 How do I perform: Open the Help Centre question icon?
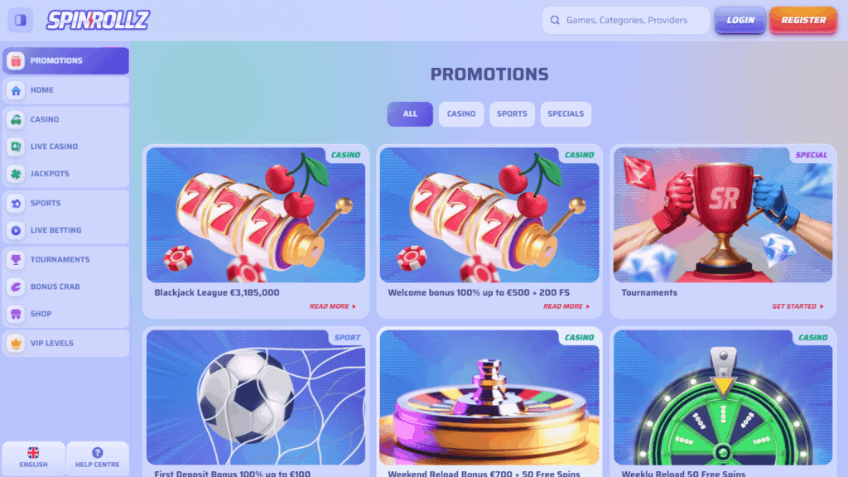[x=98, y=453]
